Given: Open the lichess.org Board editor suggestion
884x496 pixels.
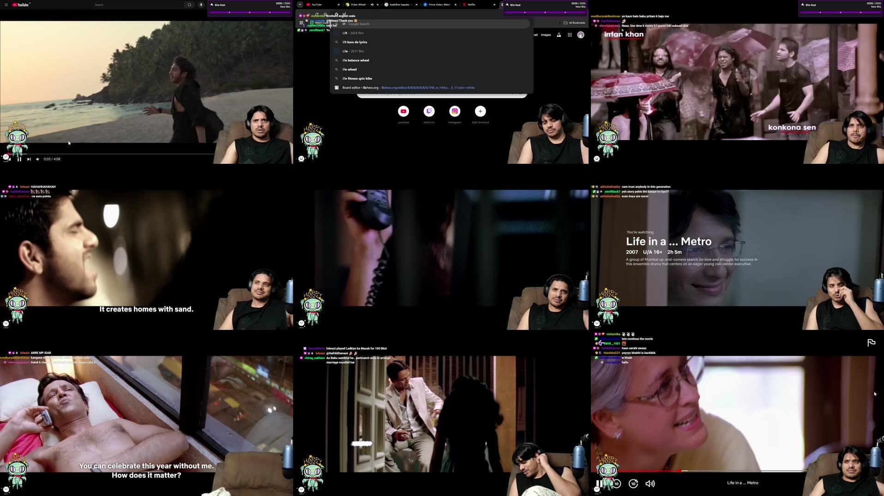Looking at the screenshot, I should click(432, 88).
